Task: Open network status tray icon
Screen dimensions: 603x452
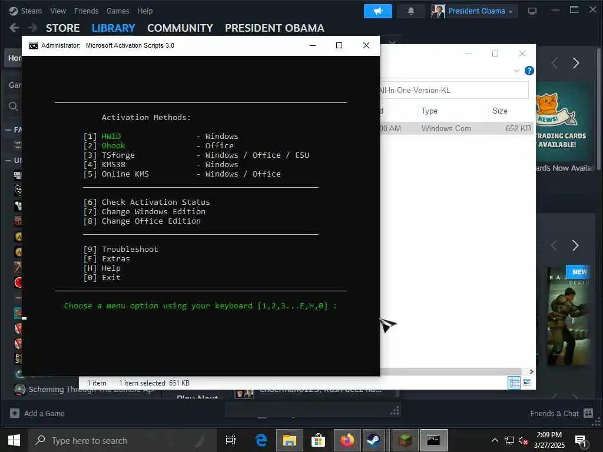Action: [509, 440]
